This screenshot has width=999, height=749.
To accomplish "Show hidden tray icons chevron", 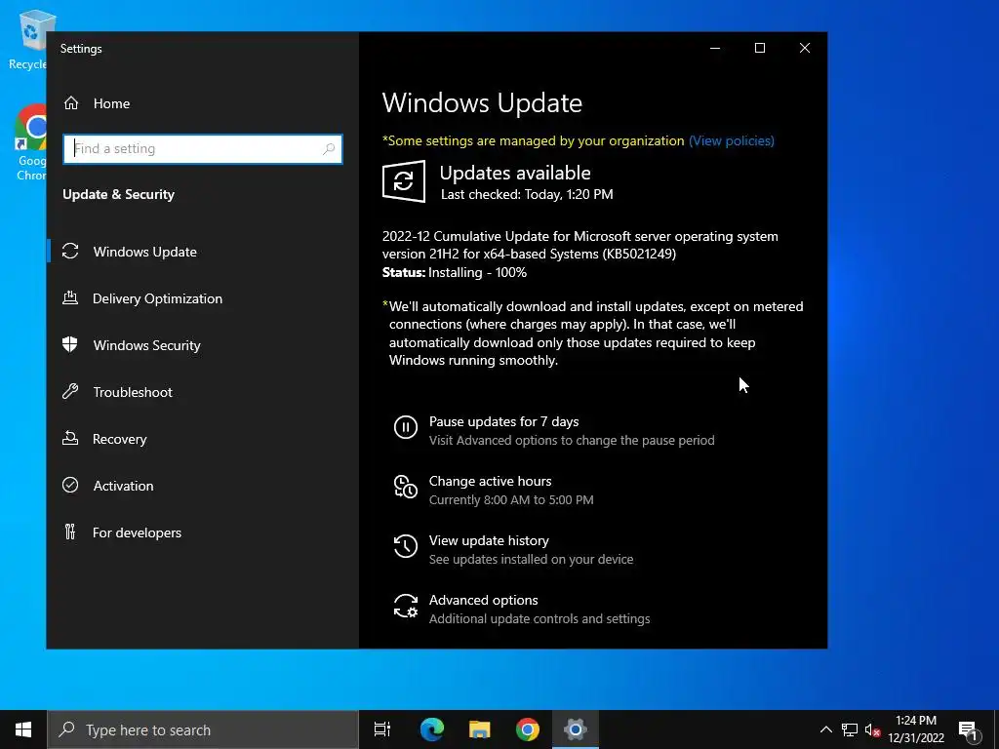I will click(825, 729).
